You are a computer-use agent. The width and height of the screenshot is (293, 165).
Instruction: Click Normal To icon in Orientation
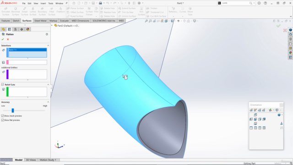point(282,123)
